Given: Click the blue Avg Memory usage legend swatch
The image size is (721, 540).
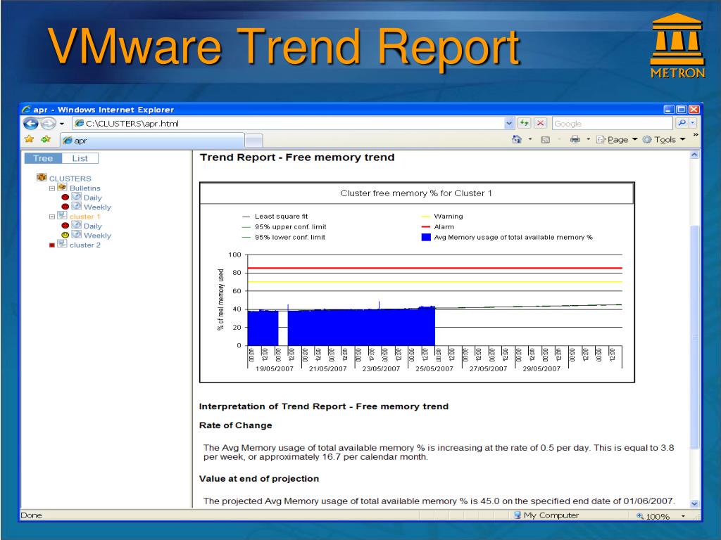Looking at the screenshot, I should [x=426, y=238].
